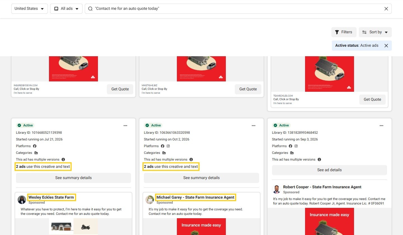Click Facebook platform icon on Michael Garey ad

click(163, 146)
